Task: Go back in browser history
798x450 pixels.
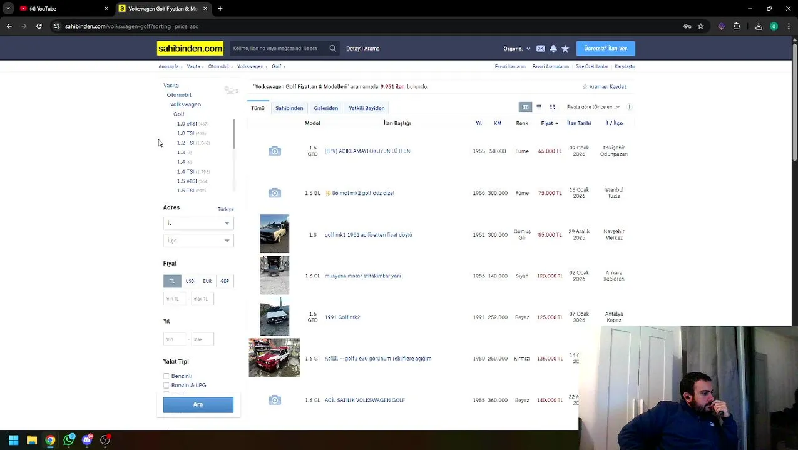Action: (9, 26)
